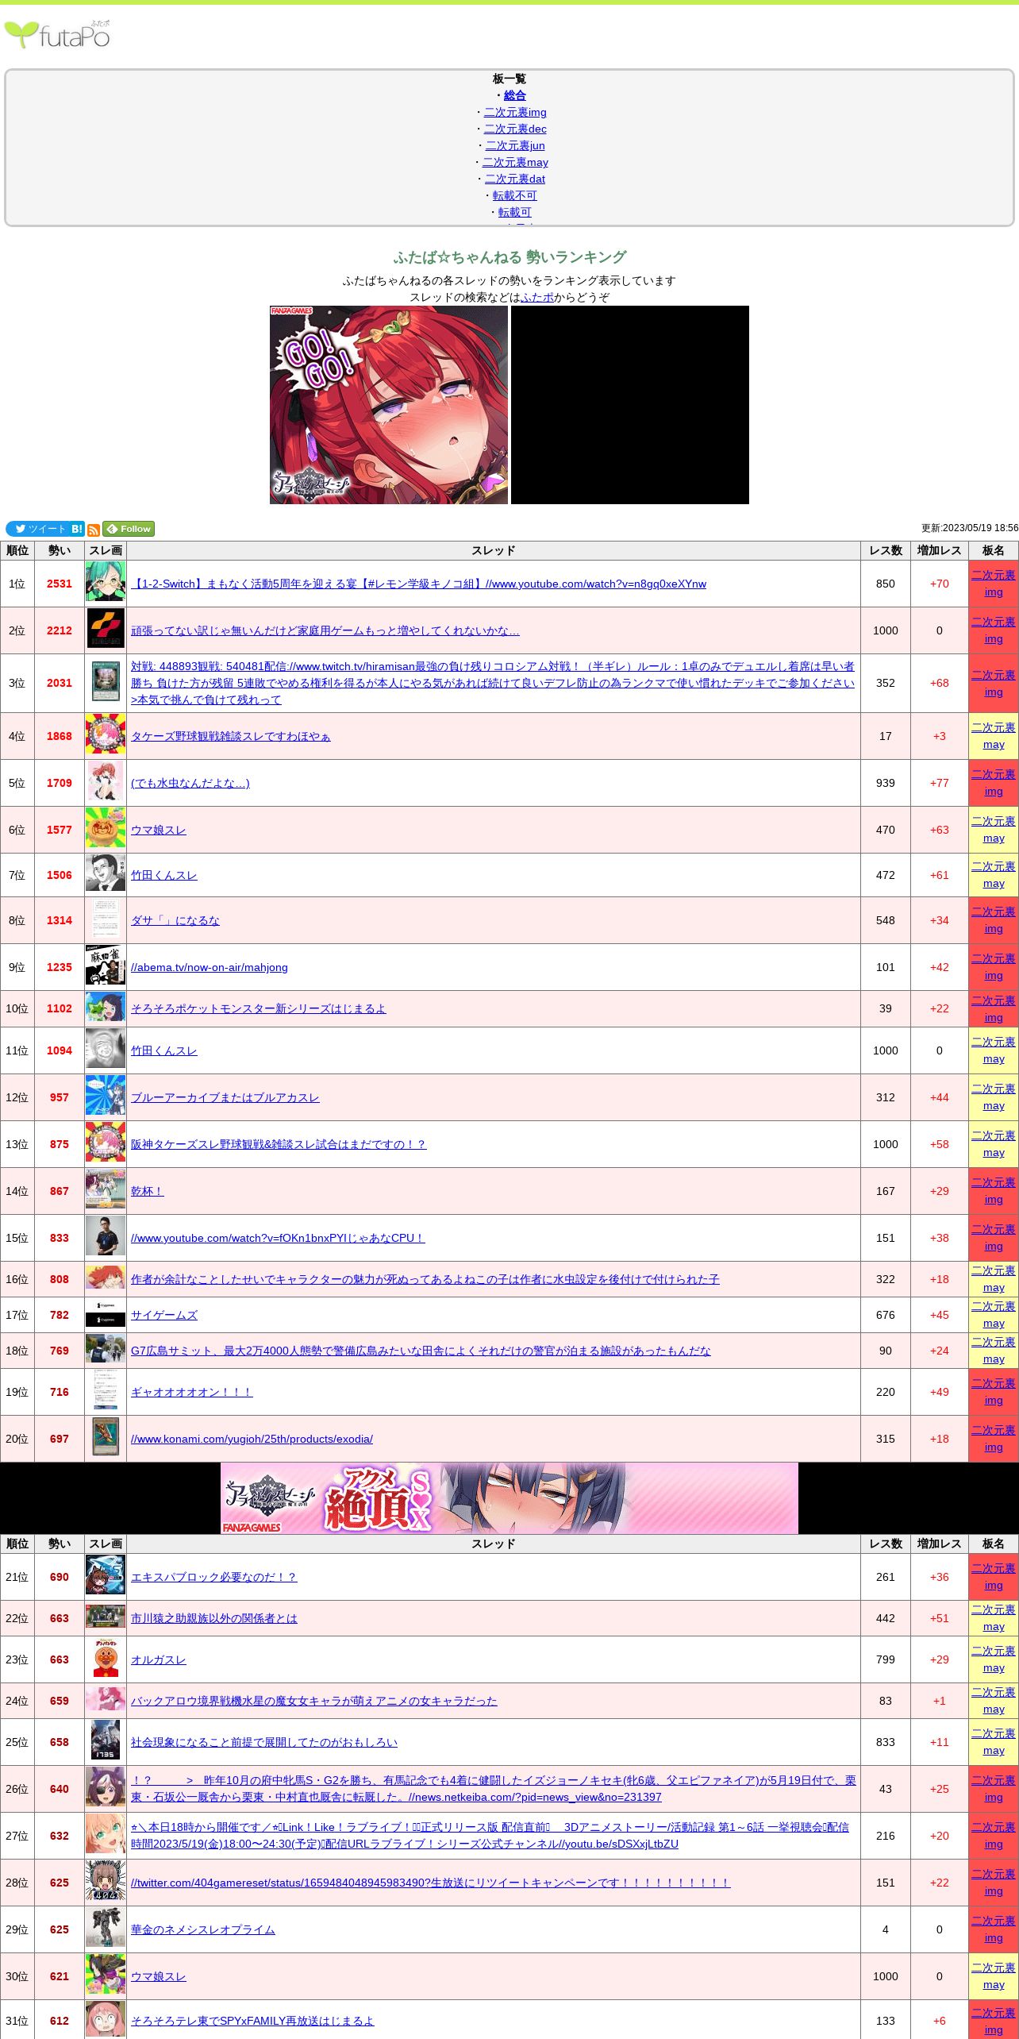
Task: Click the 更新:2023/05/19 18:56 timestamp
Action: pyautogui.click(x=970, y=528)
